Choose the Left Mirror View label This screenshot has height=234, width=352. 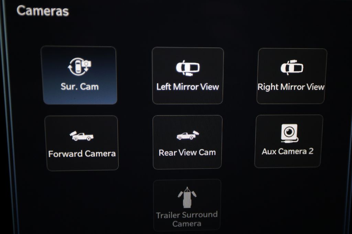point(188,87)
